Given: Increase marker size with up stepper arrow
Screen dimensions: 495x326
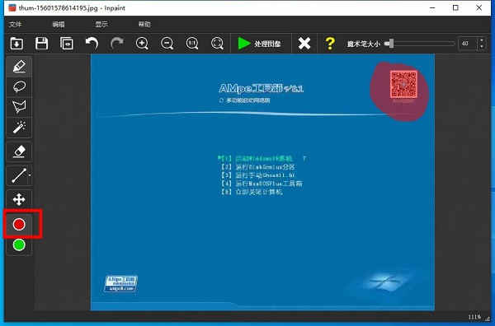Looking at the screenshot, I should pyautogui.click(x=482, y=40).
